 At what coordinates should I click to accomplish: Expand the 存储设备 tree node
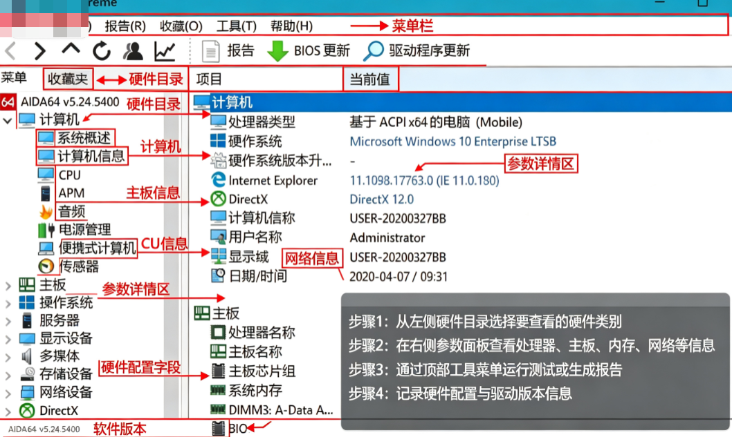coord(8,375)
